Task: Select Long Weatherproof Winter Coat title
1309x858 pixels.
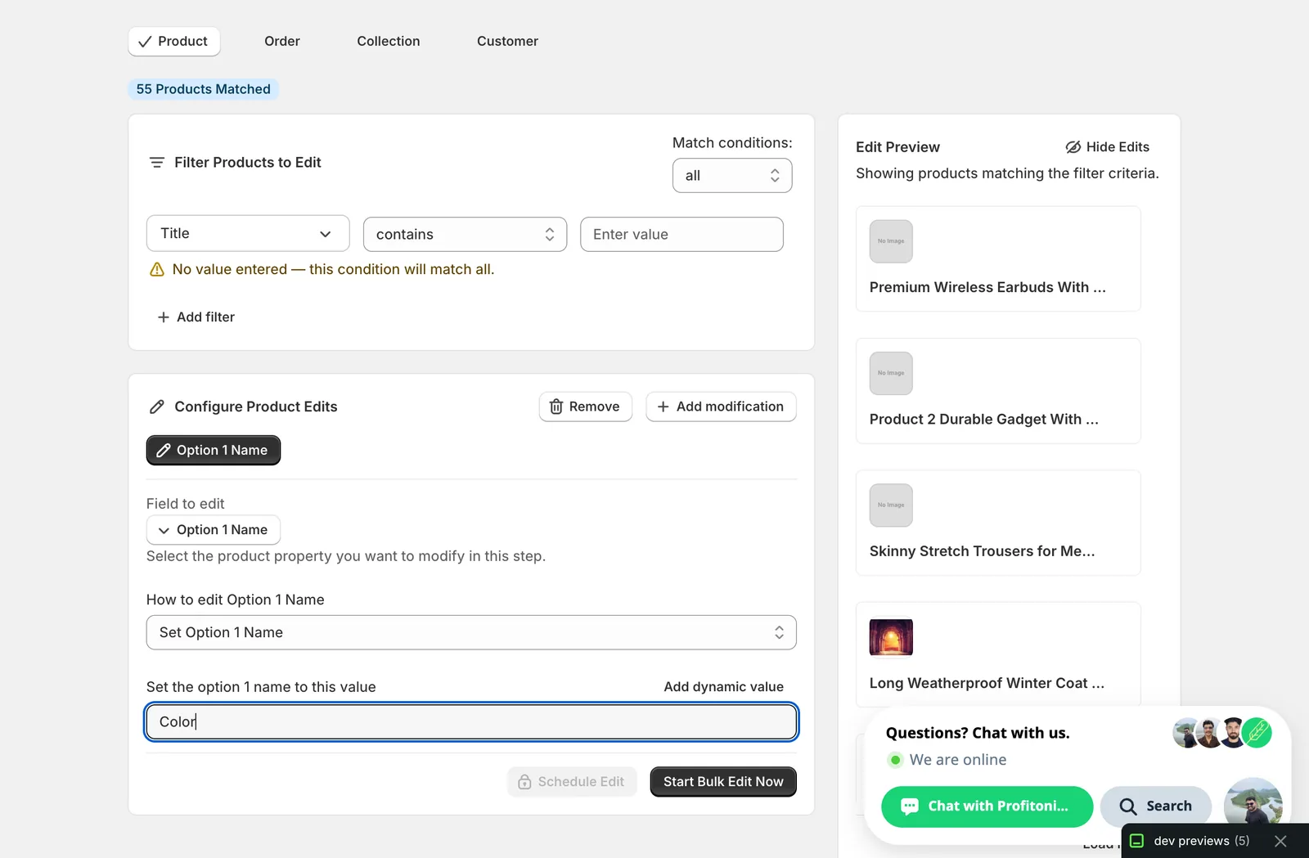Action: (987, 683)
